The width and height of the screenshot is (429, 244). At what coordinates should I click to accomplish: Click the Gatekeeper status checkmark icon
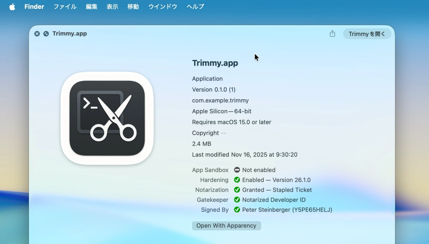coord(237,200)
